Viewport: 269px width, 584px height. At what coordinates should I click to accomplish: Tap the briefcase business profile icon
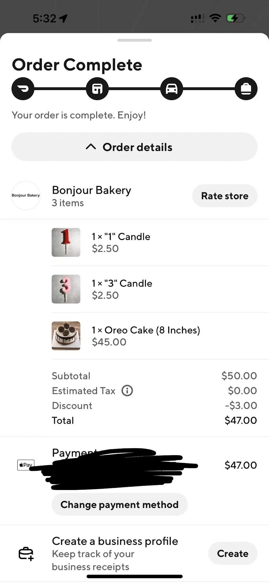click(x=26, y=554)
